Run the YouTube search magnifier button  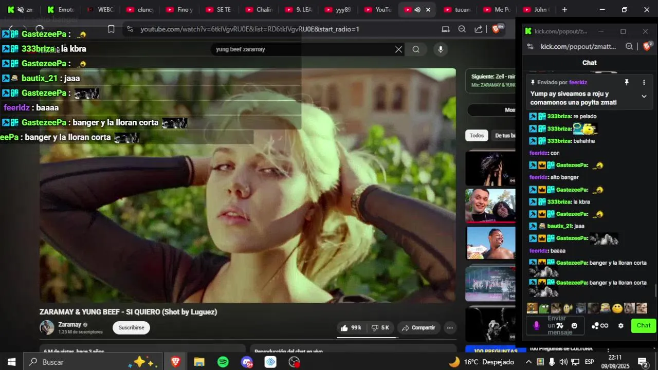click(x=416, y=49)
